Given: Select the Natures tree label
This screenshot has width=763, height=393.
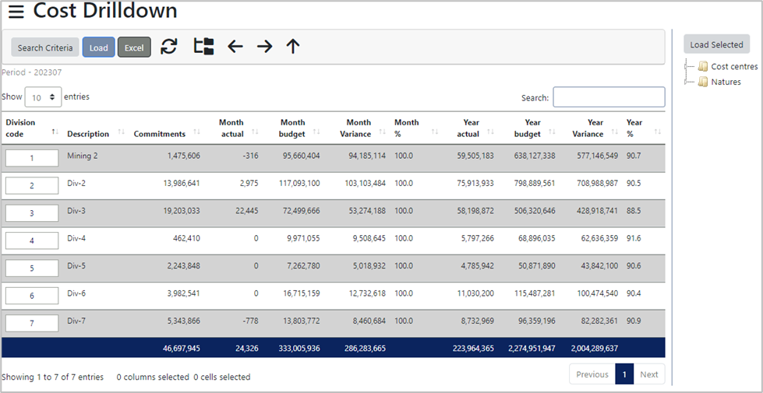Looking at the screenshot, I should [726, 82].
